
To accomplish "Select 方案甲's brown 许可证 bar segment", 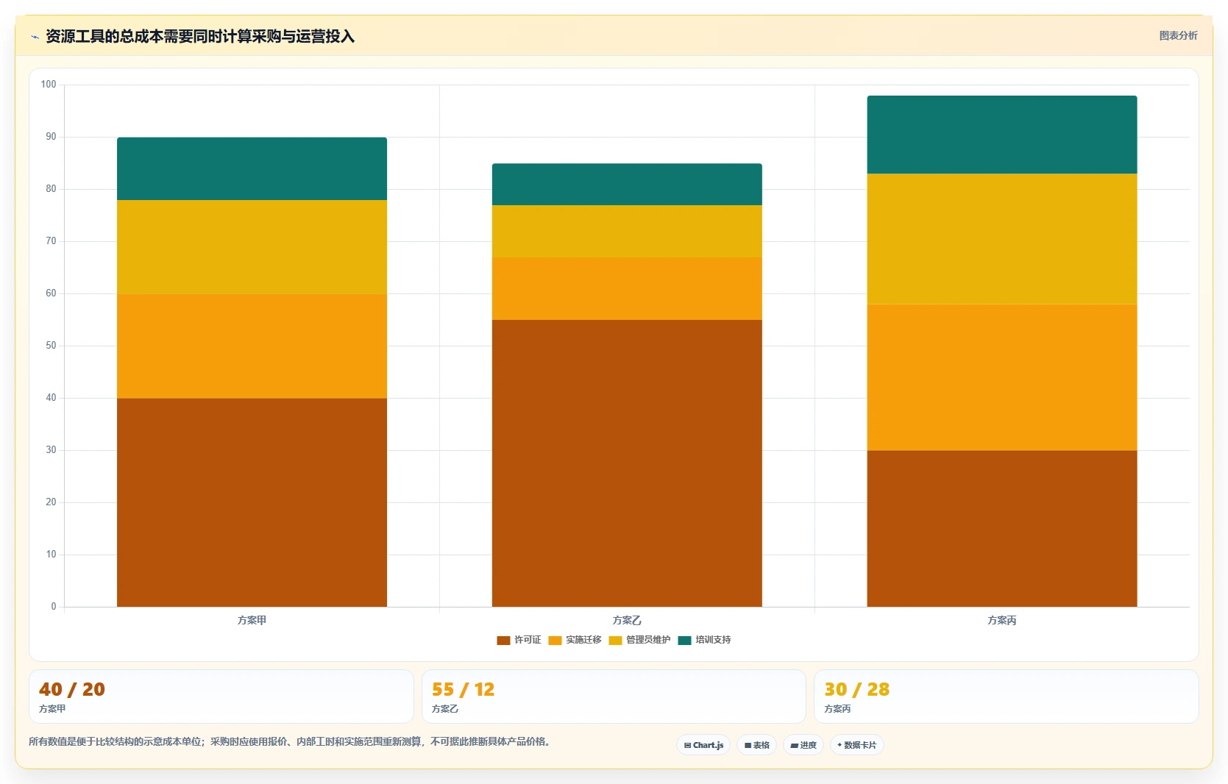I will point(252,502).
